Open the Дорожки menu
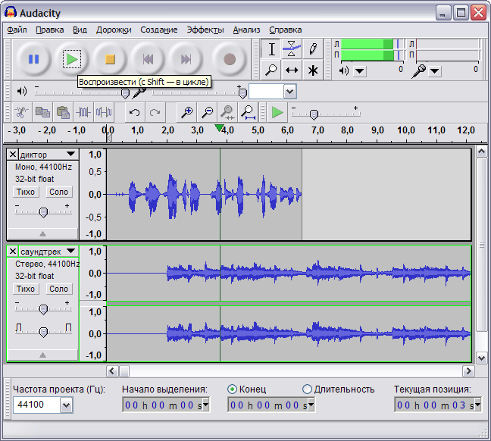Viewport: 491px width, 441px height. click(113, 30)
